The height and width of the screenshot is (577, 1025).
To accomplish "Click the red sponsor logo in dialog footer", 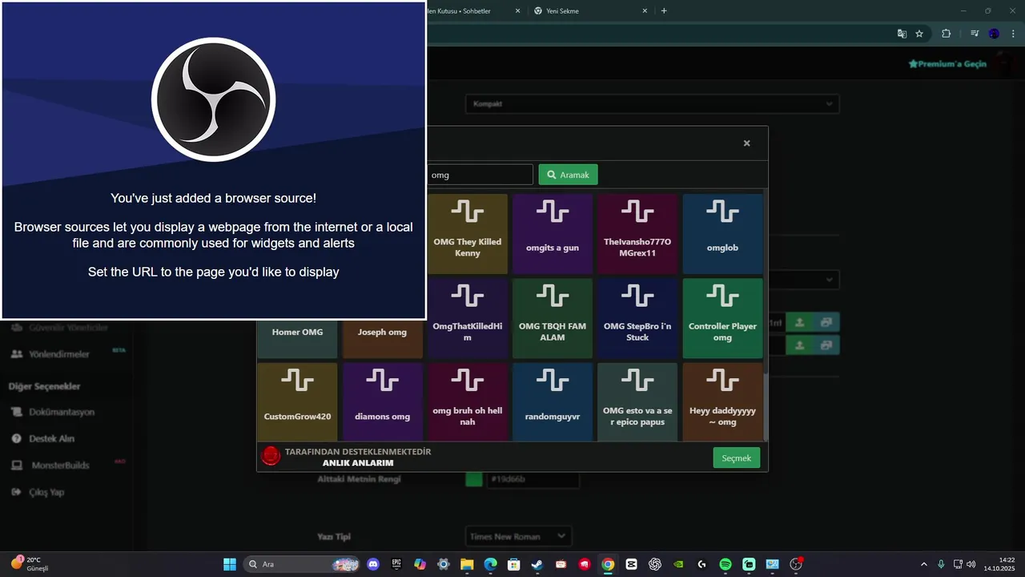I will 271,456.
